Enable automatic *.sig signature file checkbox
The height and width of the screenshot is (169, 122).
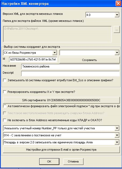pyautogui.click(x=5, y=106)
